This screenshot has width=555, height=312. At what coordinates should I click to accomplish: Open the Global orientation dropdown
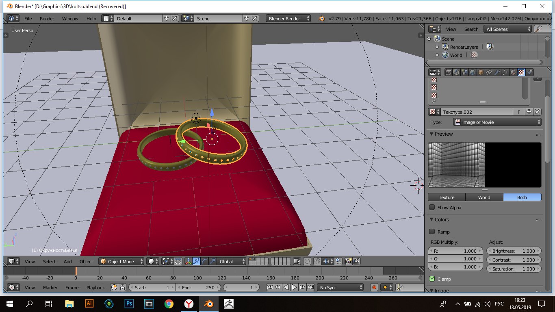(232, 261)
